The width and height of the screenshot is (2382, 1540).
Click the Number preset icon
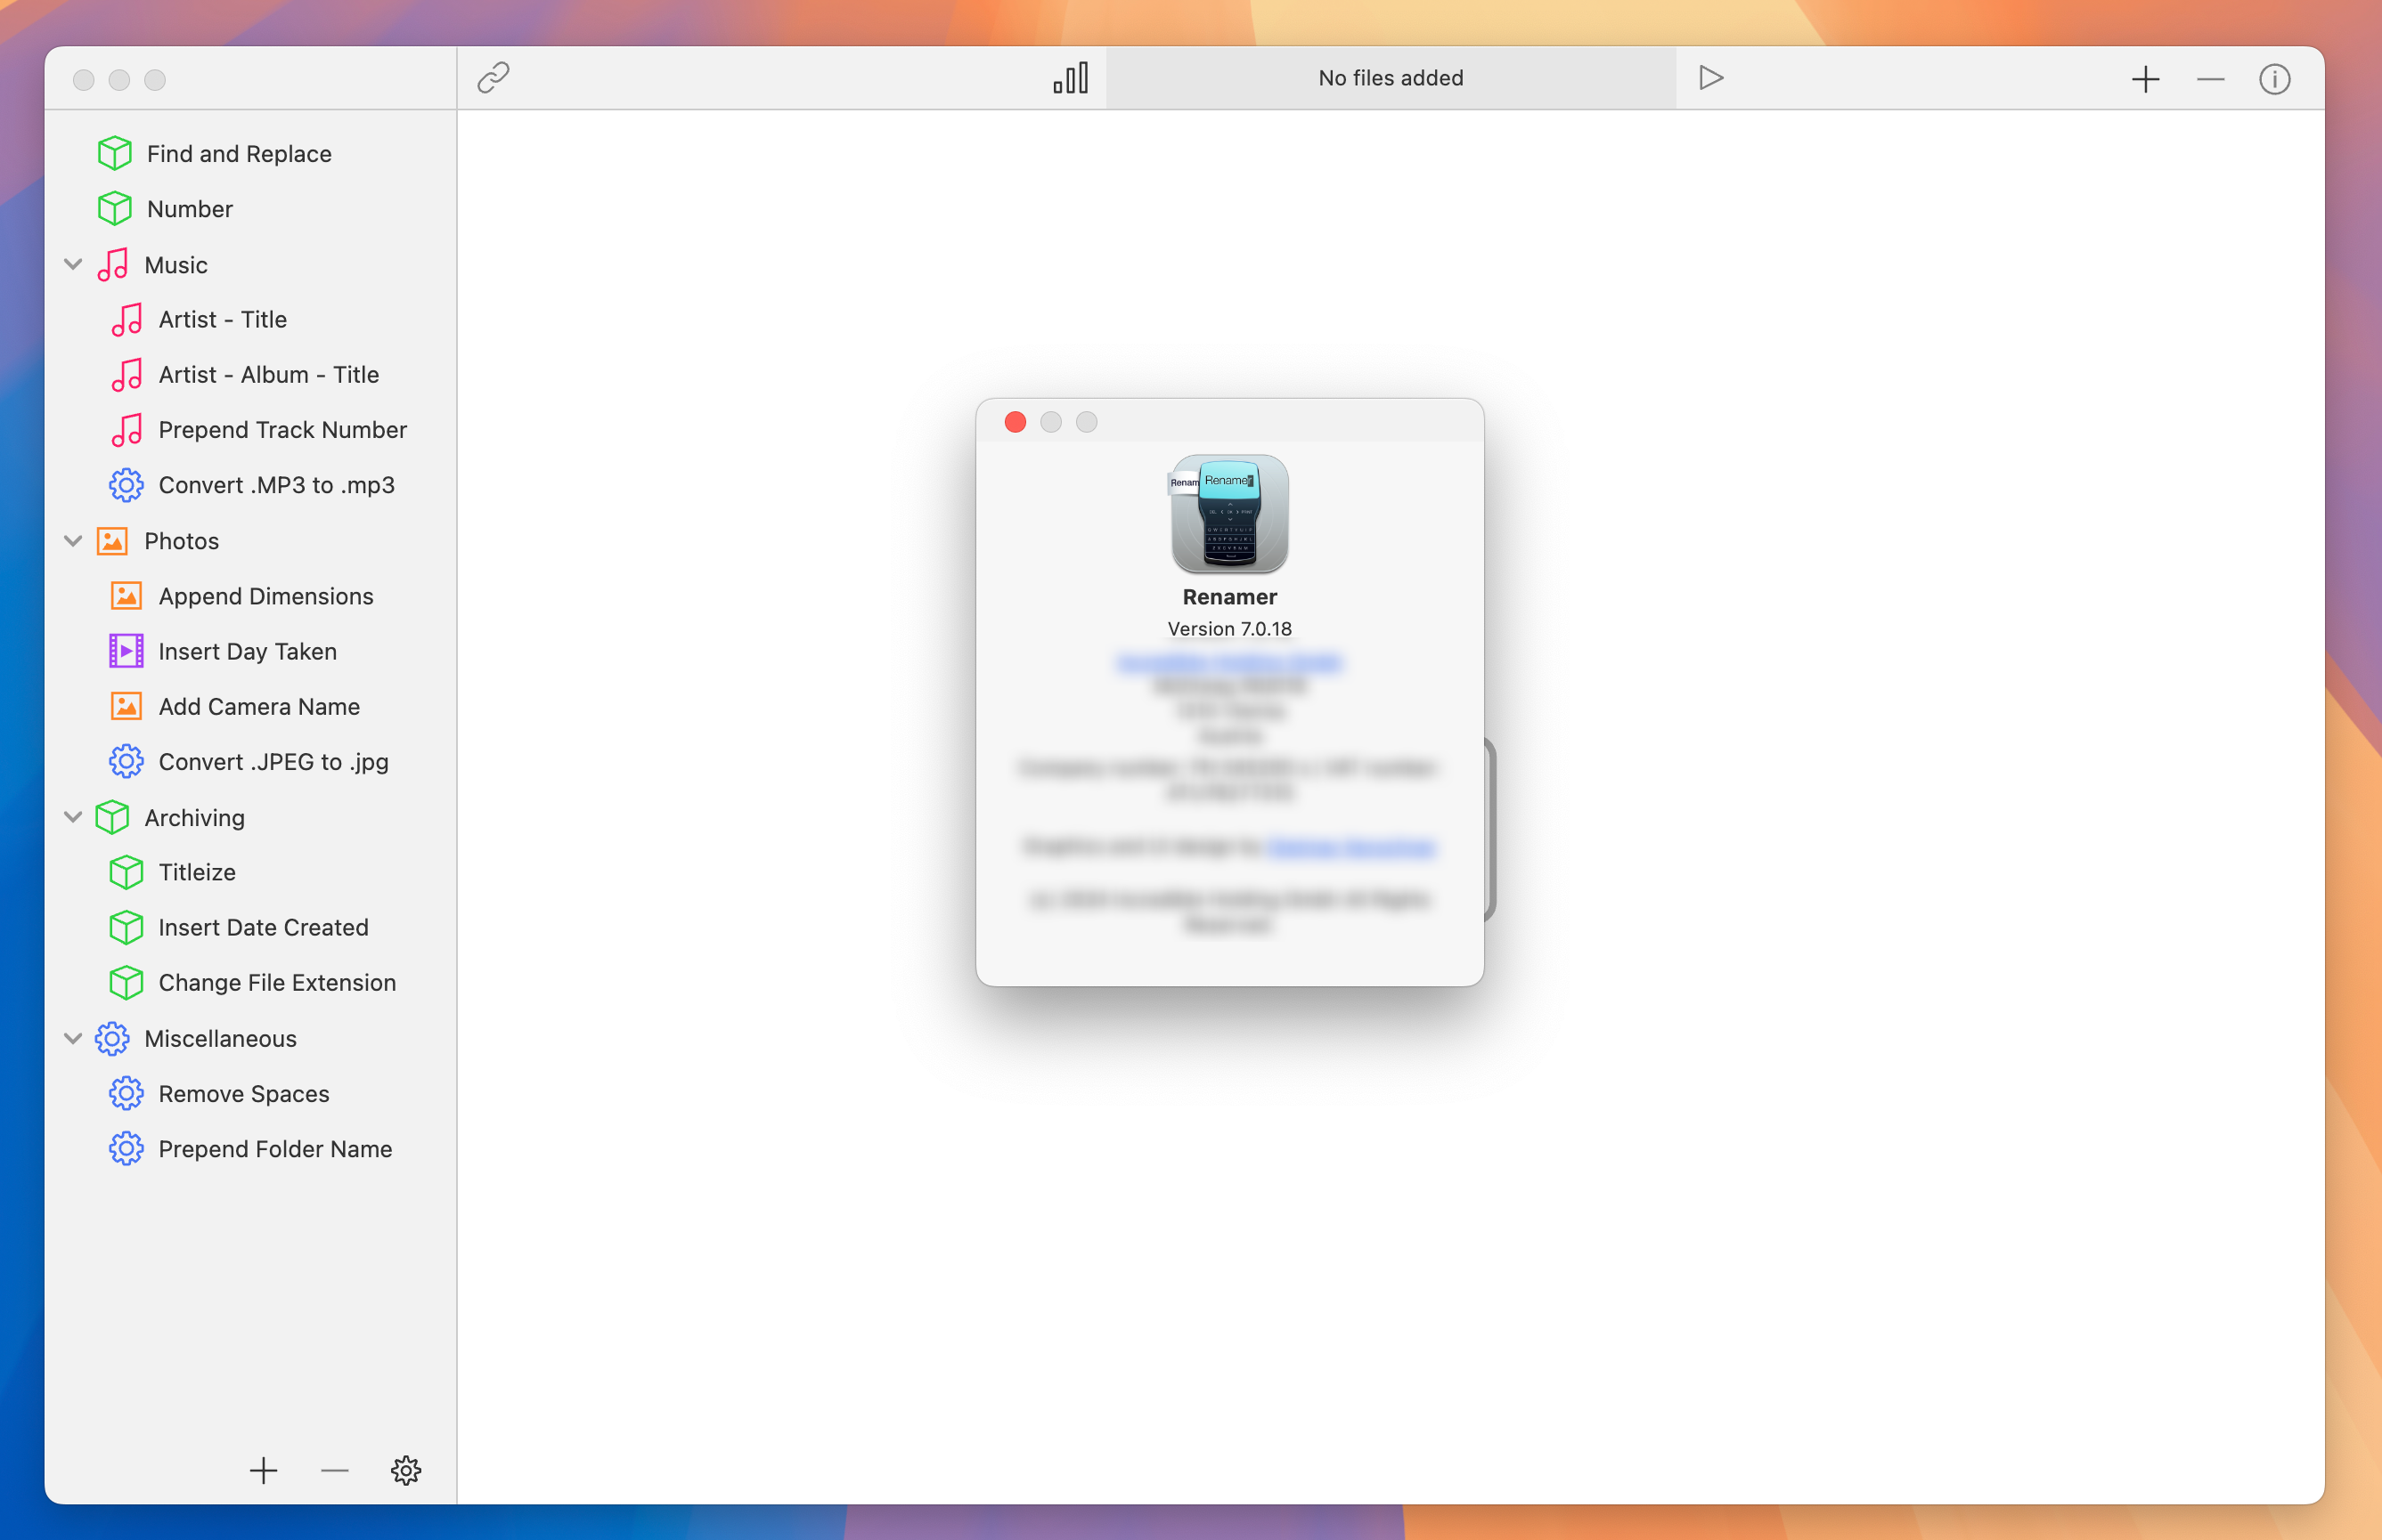pyautogui.click(x=115, y=208)
